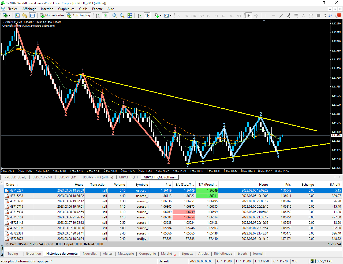
Task: Tile chart windows icon
Action: click(130, 16)
